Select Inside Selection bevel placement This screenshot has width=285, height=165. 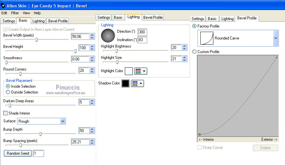pos(8,86)
